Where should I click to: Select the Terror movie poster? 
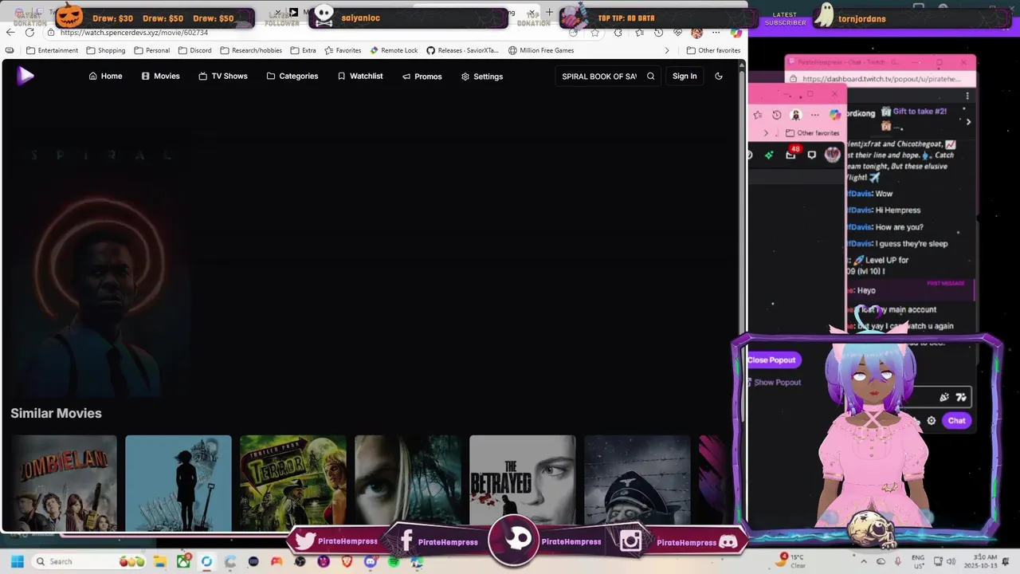click(293, 482)
